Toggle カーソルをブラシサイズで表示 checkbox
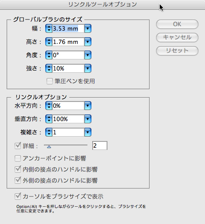205x224 pixels. [x=18, y=196]
